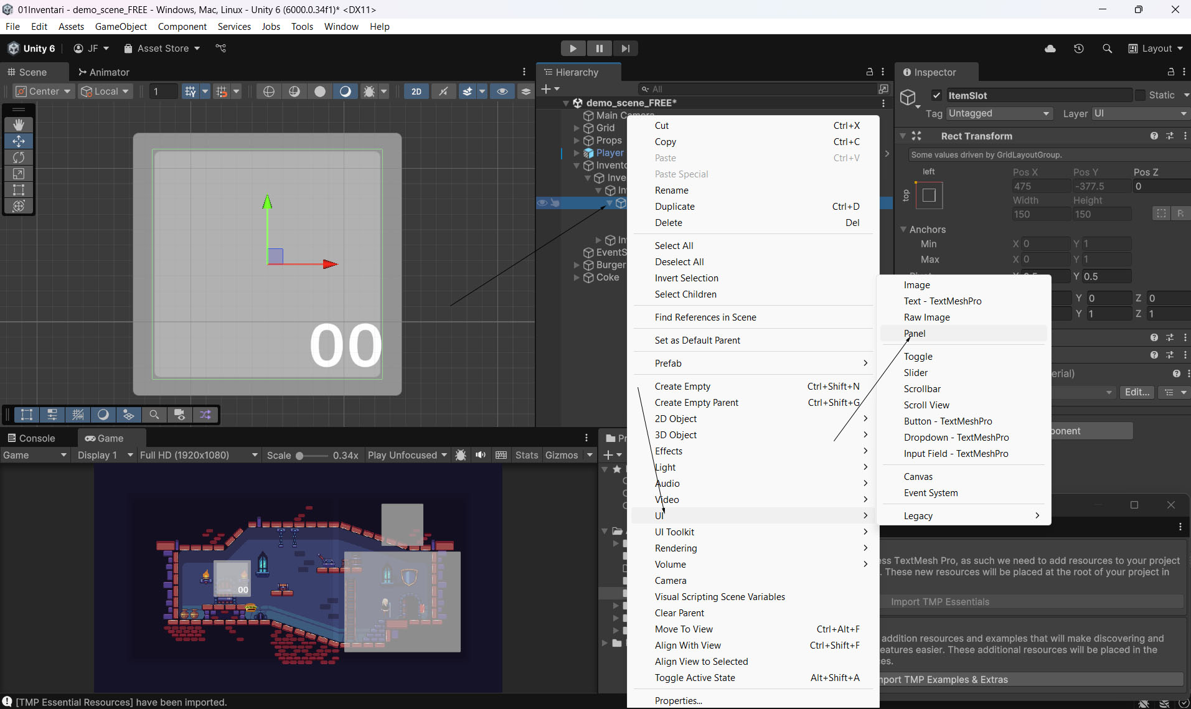Click the Play button to start game
This screenshot has height=709, width=1191.
(x=573, y=49)
